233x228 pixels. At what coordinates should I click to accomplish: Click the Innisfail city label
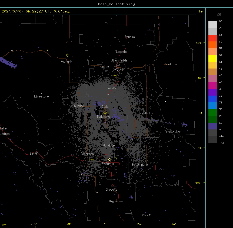pyautogui.click(x=112, y=88)
